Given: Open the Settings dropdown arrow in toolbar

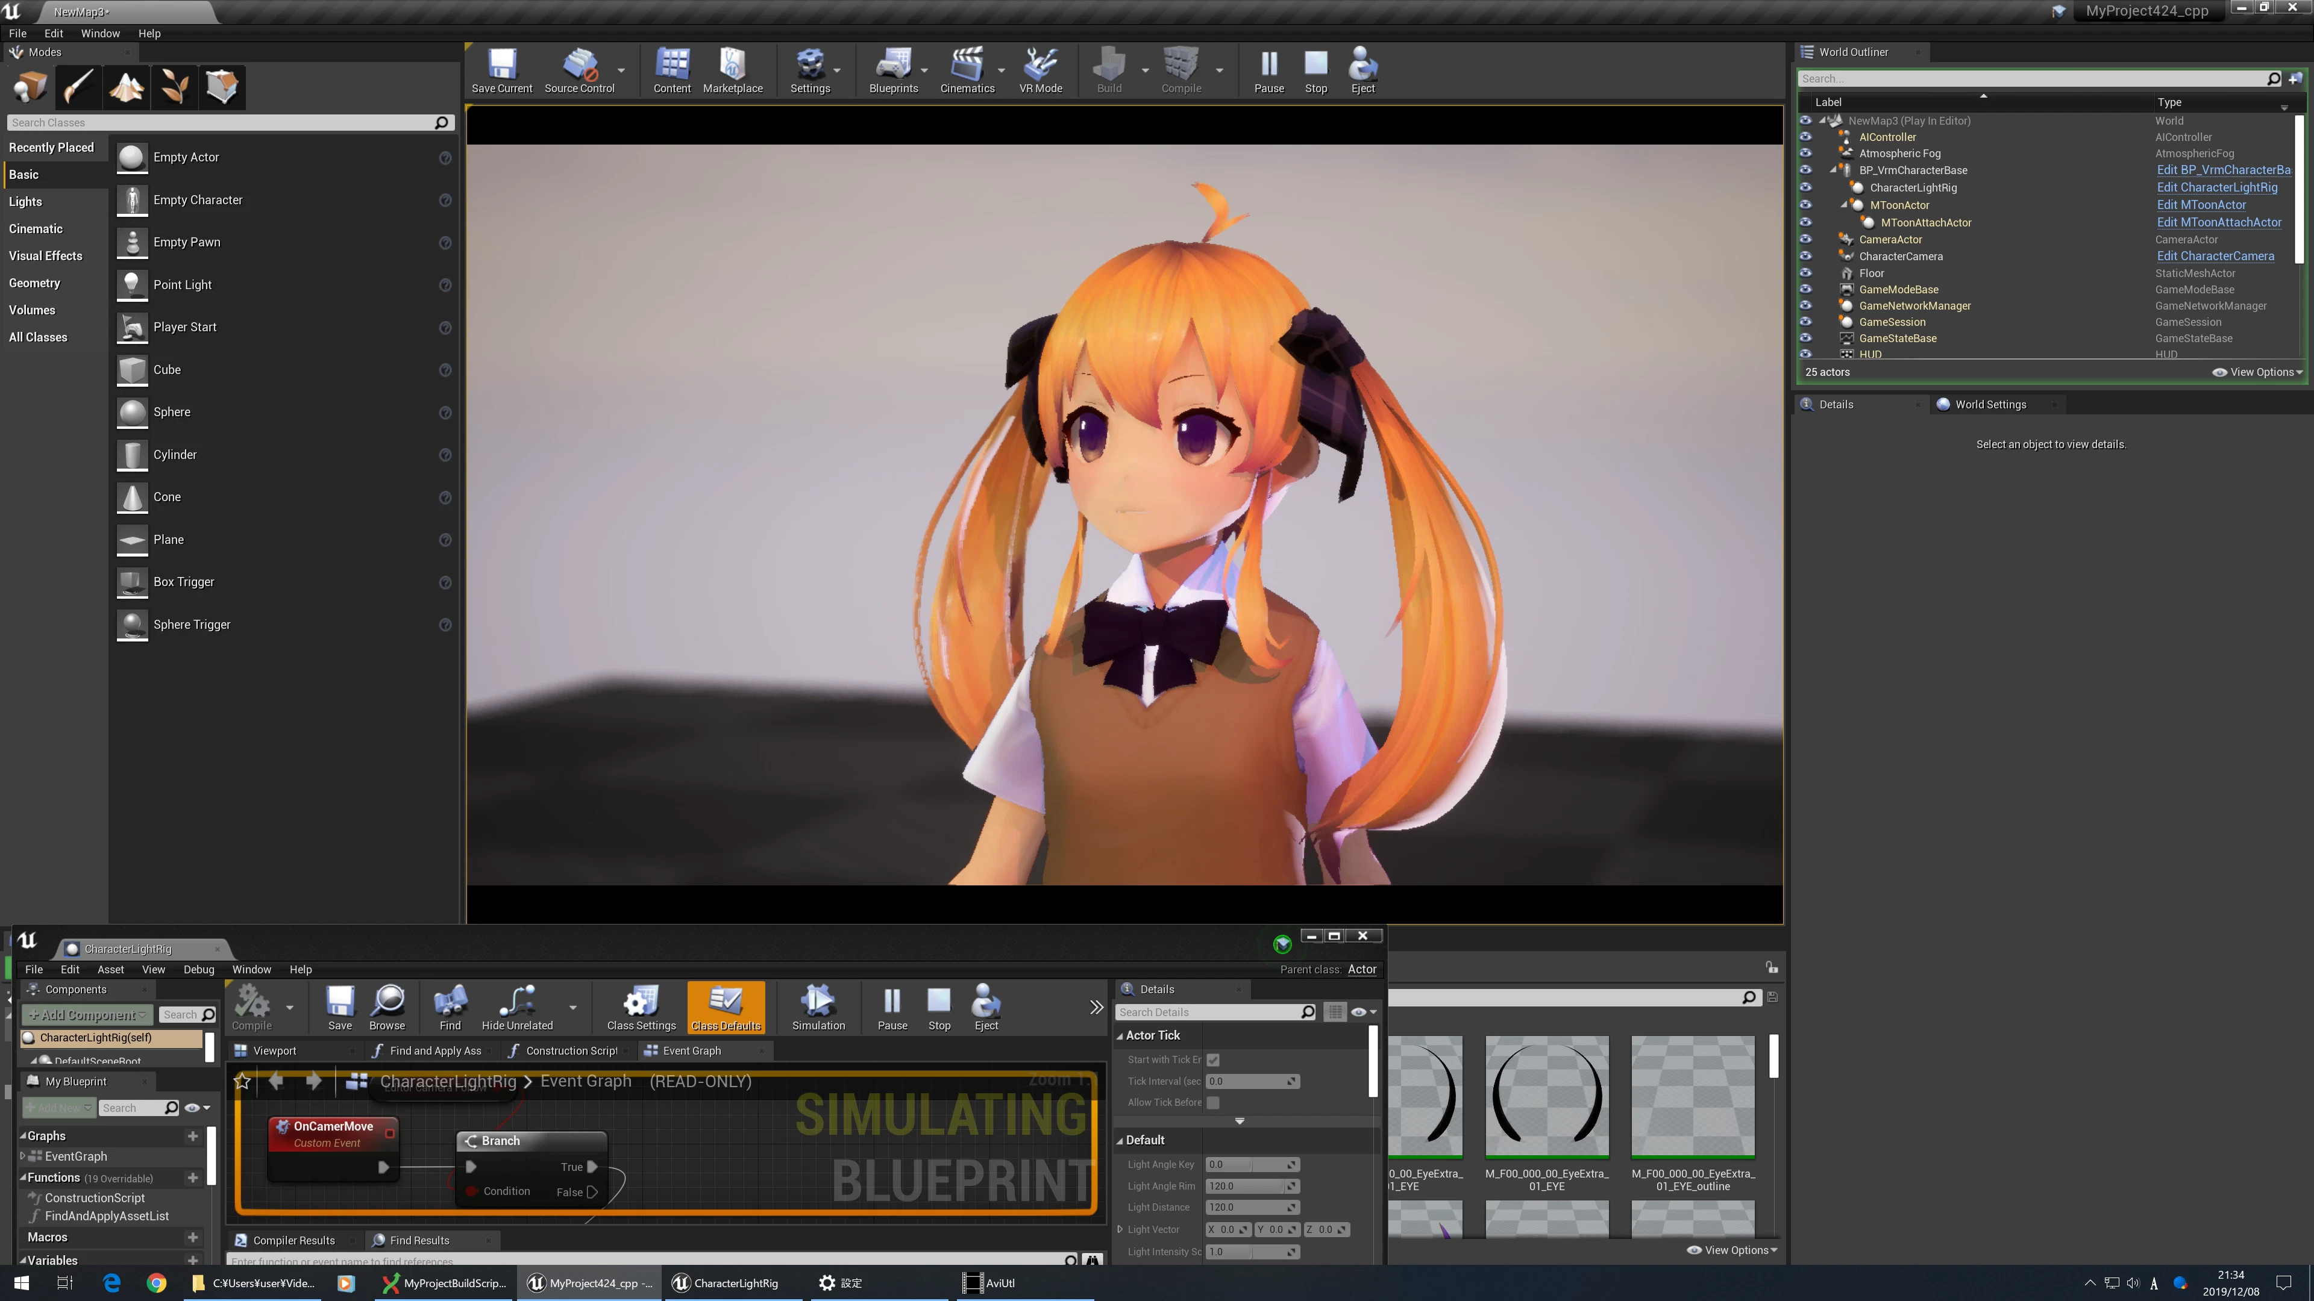Looking at the screenshot, I should coord(837,70).
